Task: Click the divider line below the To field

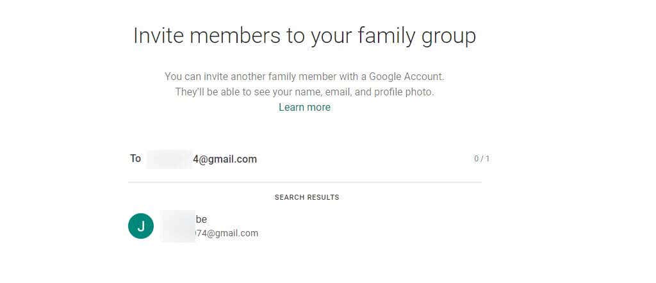Action: [305, 182]
